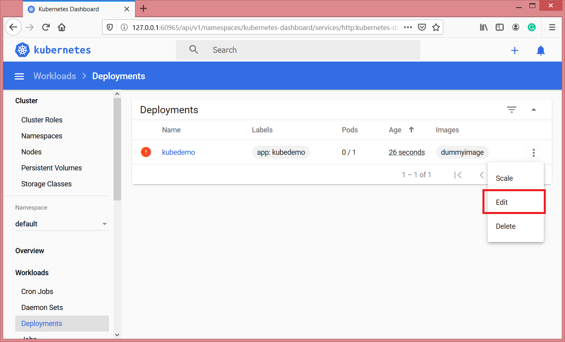Open notifications bell icon
The image size is (565, 342).
tap(541, 50)
